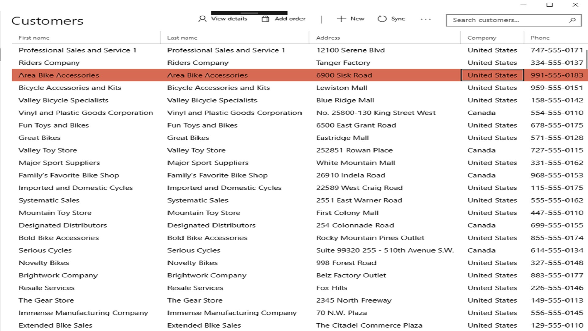
Task: Sort by First name column header
Action: point(34,38)
